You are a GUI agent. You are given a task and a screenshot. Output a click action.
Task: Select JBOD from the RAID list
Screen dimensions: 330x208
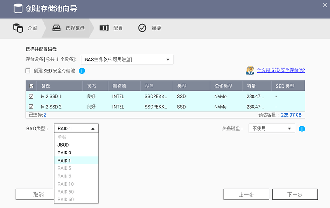click(x=63, y=144)
